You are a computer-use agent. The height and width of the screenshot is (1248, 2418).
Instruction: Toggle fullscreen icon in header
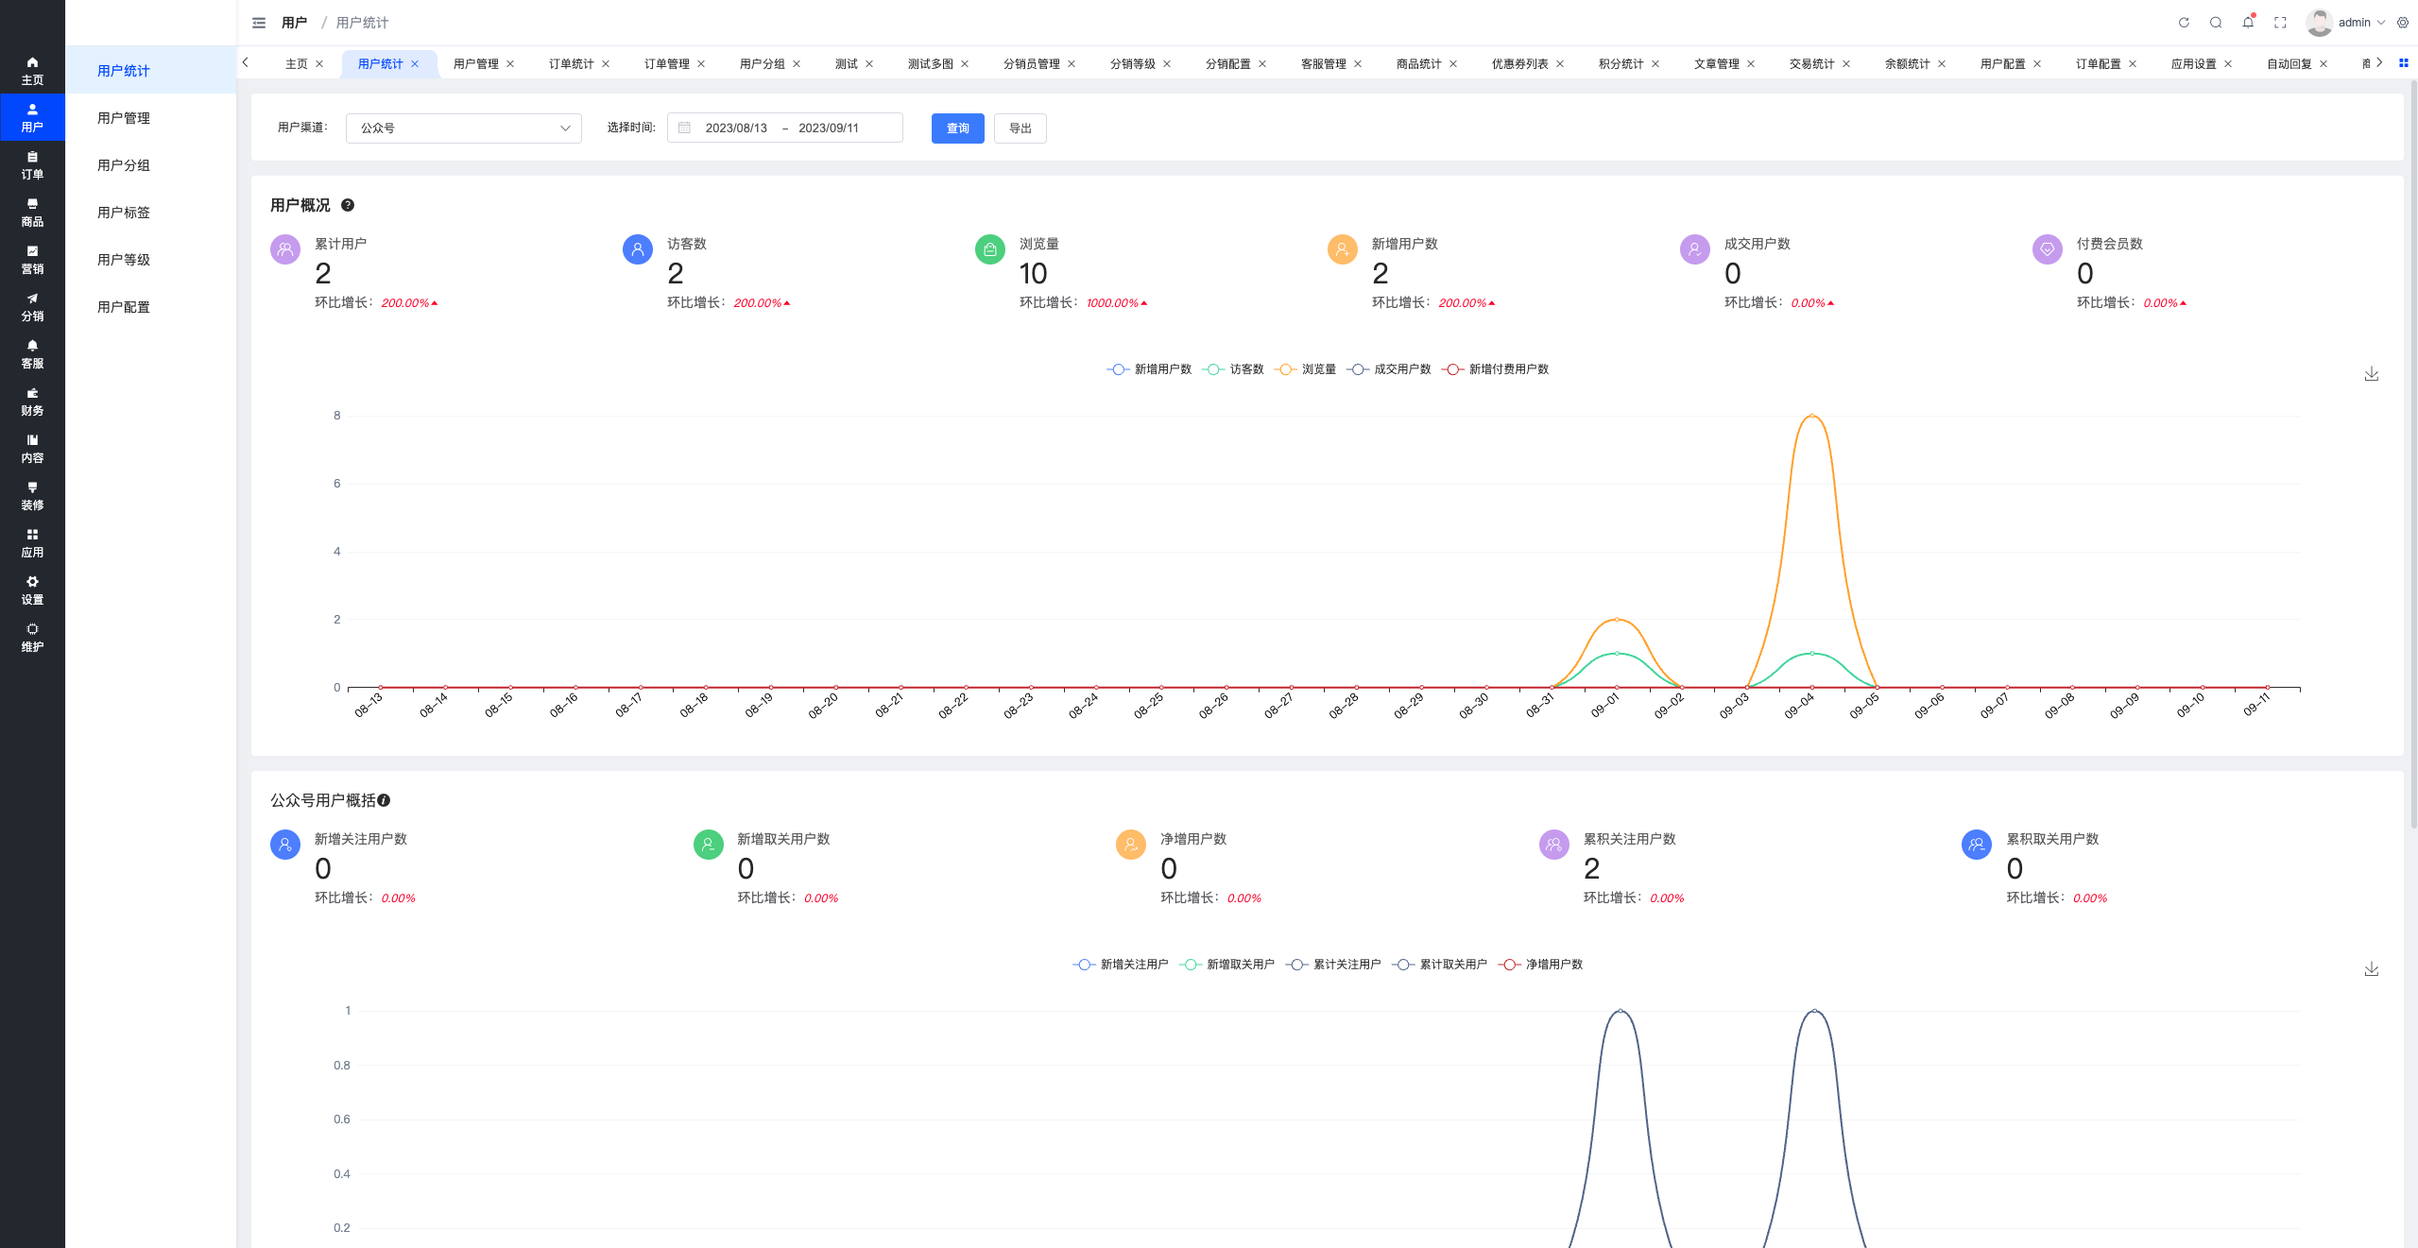coord(2280,23)
